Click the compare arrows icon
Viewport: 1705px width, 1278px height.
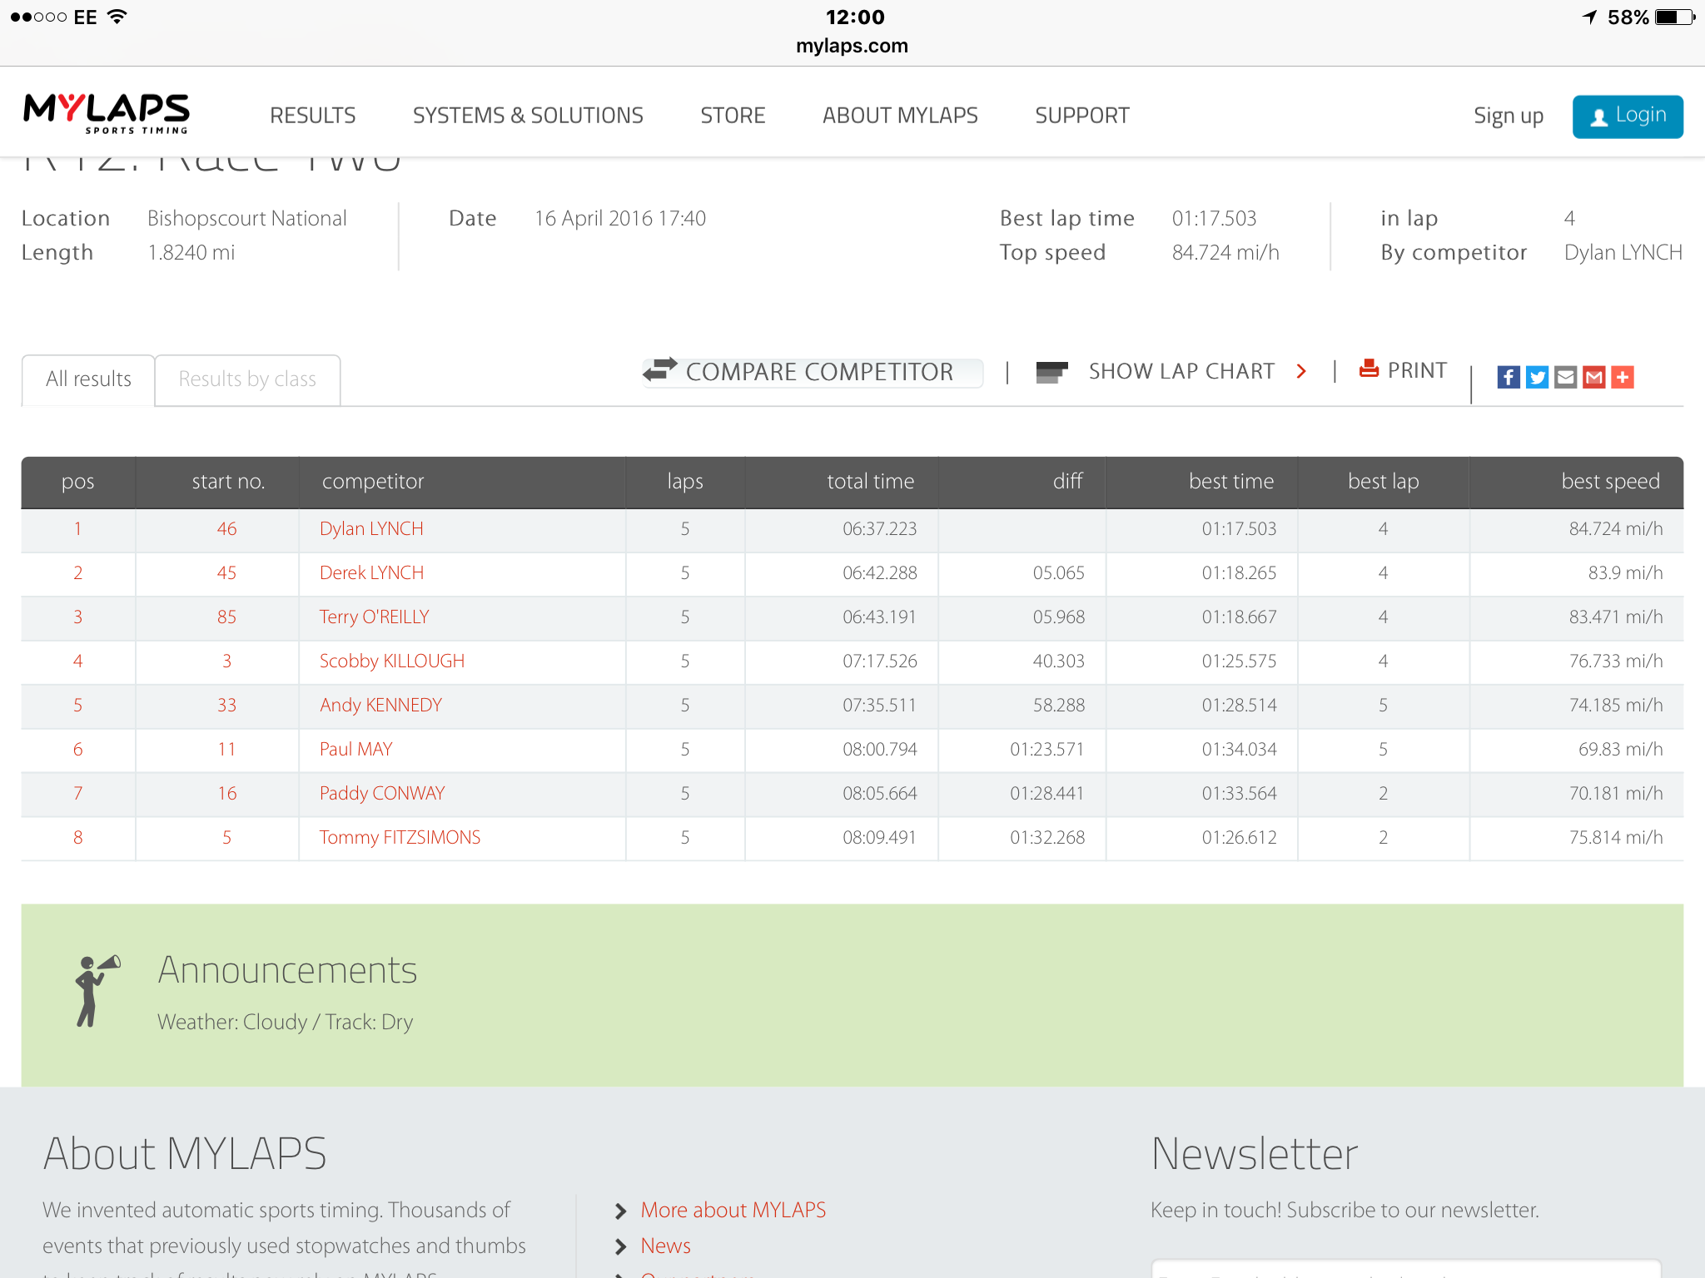tap(660, 369)
